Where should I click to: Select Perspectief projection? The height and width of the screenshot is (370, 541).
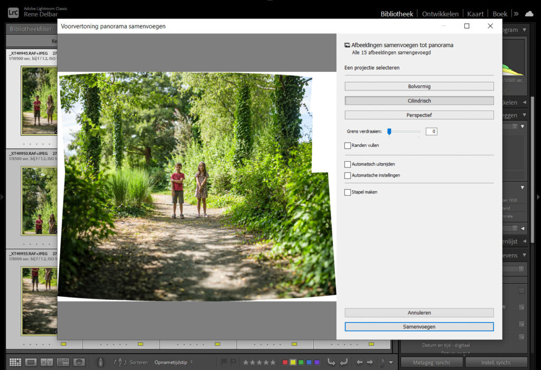tap(419, 115)
